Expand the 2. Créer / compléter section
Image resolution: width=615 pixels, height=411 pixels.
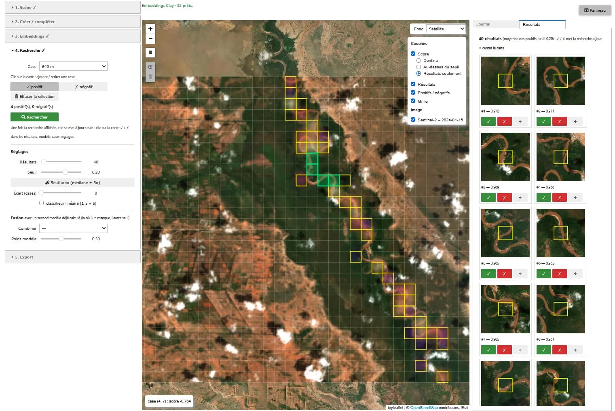pos(73,22)
